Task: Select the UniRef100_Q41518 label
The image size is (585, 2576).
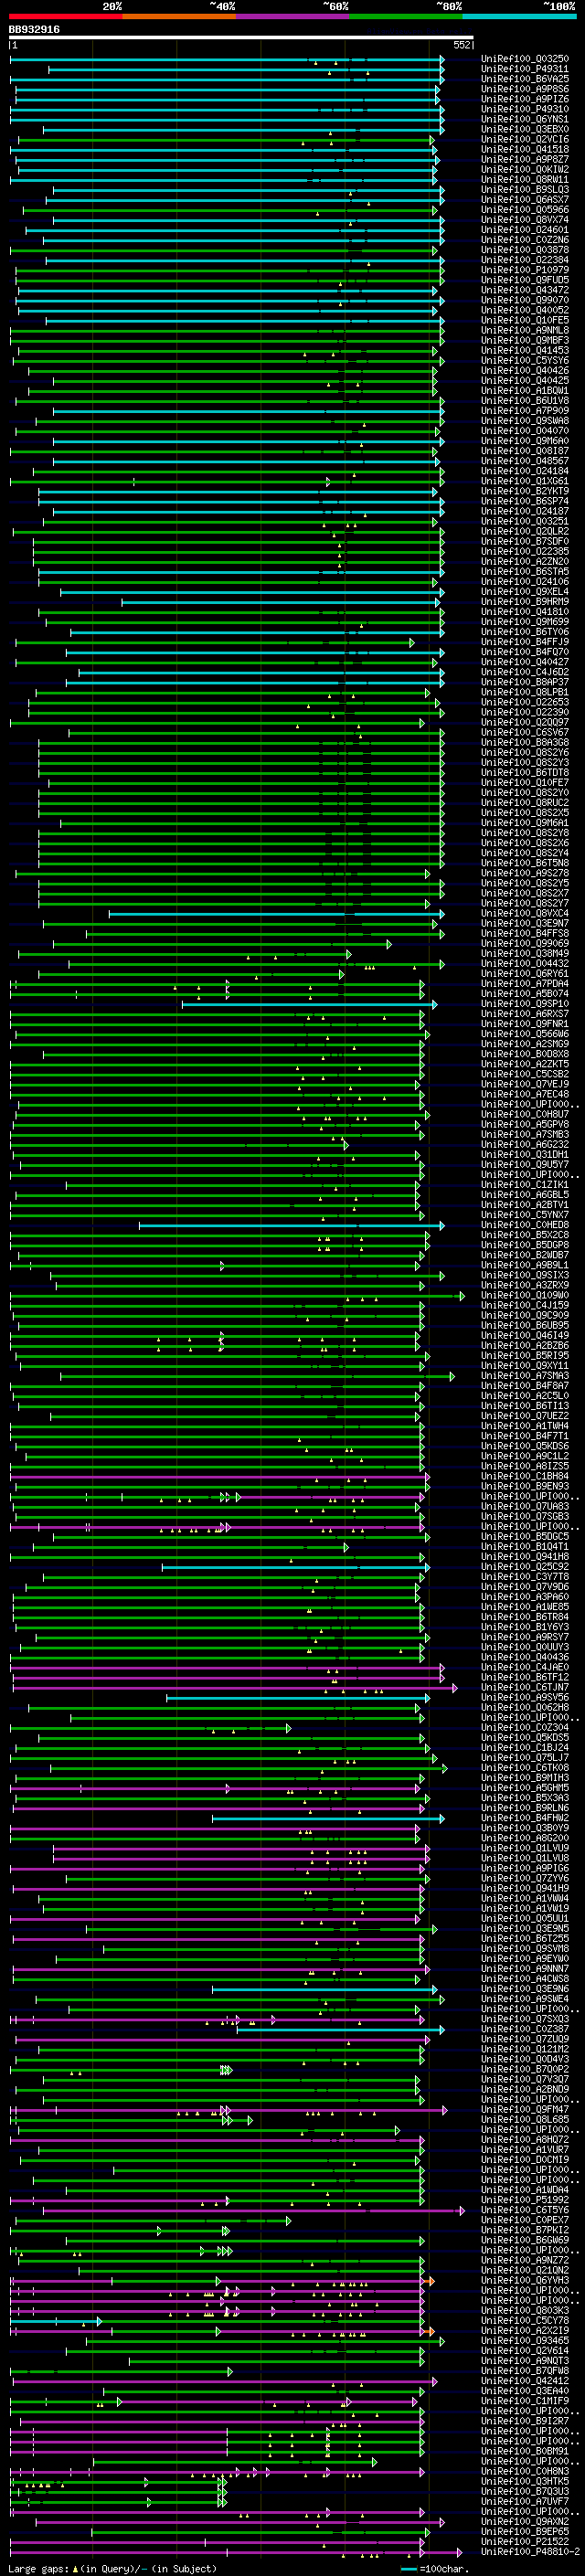Action: (x=525, y=150)
